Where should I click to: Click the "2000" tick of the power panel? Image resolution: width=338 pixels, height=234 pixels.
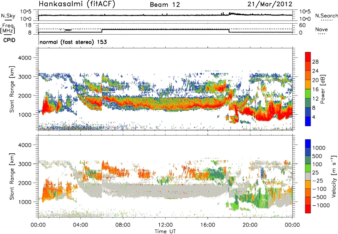tap(25, 95)
